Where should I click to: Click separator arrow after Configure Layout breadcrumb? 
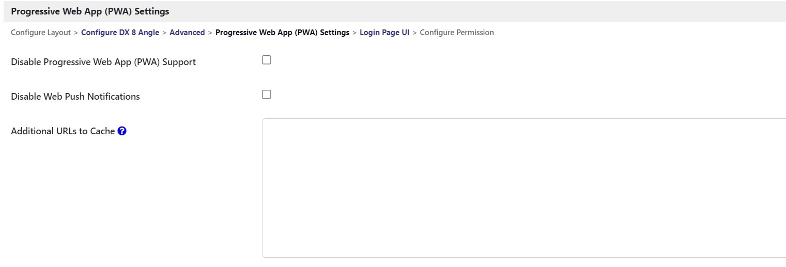76,33
